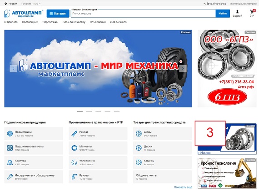The width and height of the screenshot is (259, 192).
Task: Click the Рукава hose icon
Action: click(x=74, y=177)
